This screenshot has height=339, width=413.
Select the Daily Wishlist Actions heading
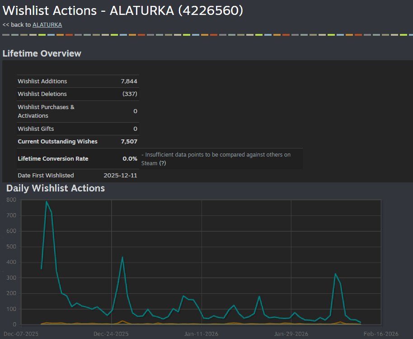tap(56, 188)
